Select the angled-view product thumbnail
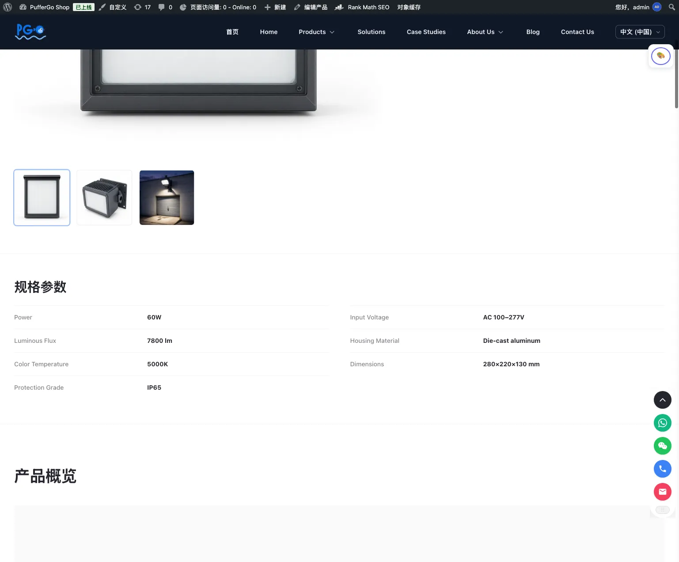The image size is (679, 562). (x=104, y=197)
